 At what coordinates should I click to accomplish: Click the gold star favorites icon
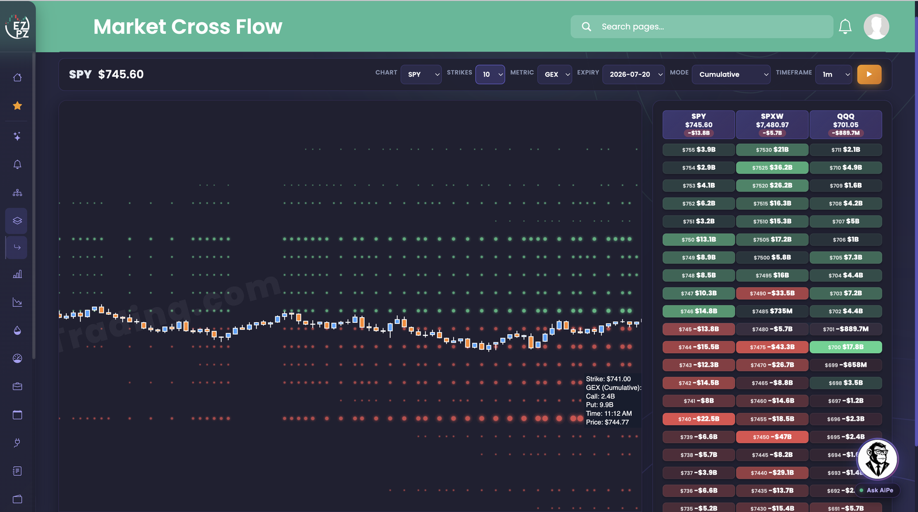17,105
